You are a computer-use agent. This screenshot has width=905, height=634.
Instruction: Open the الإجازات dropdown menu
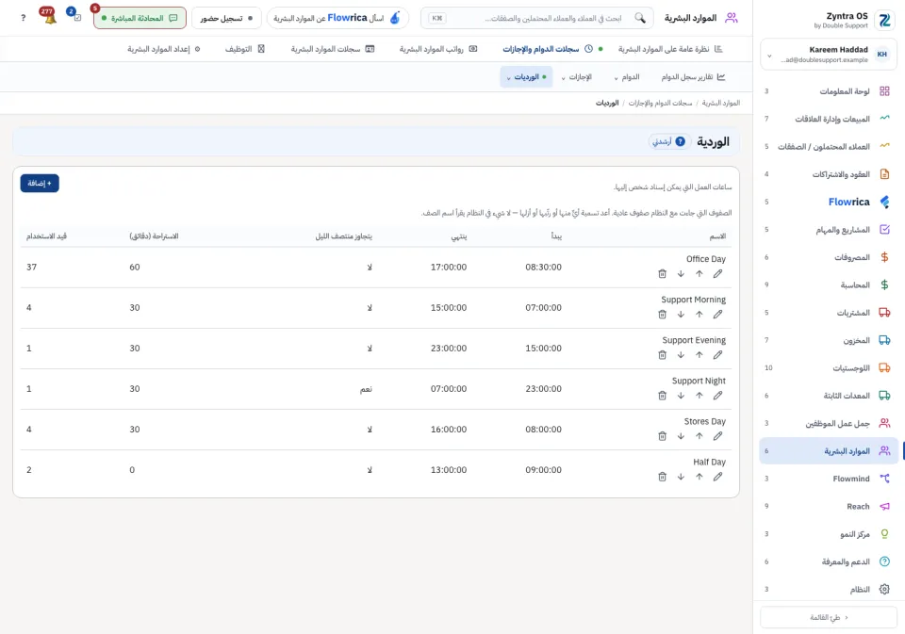pos(577,76)
